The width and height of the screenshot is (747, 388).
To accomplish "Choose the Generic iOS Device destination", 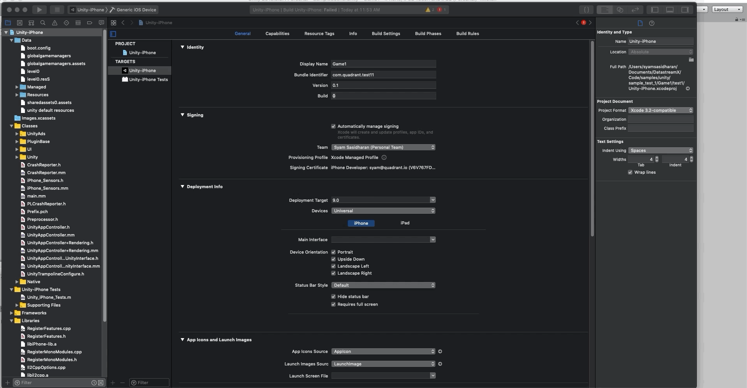I will (x=133, y=10).
